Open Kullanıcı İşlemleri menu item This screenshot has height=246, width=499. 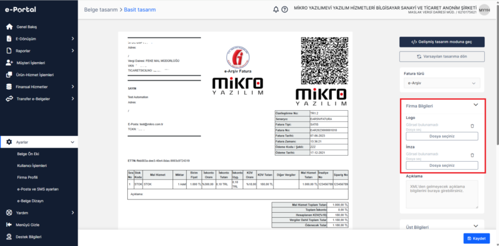(32, 165)
